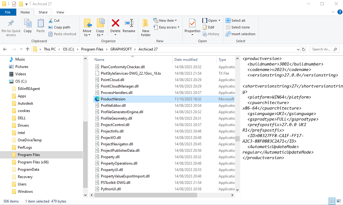Switch to the Share tab

(x=43, y=12)
